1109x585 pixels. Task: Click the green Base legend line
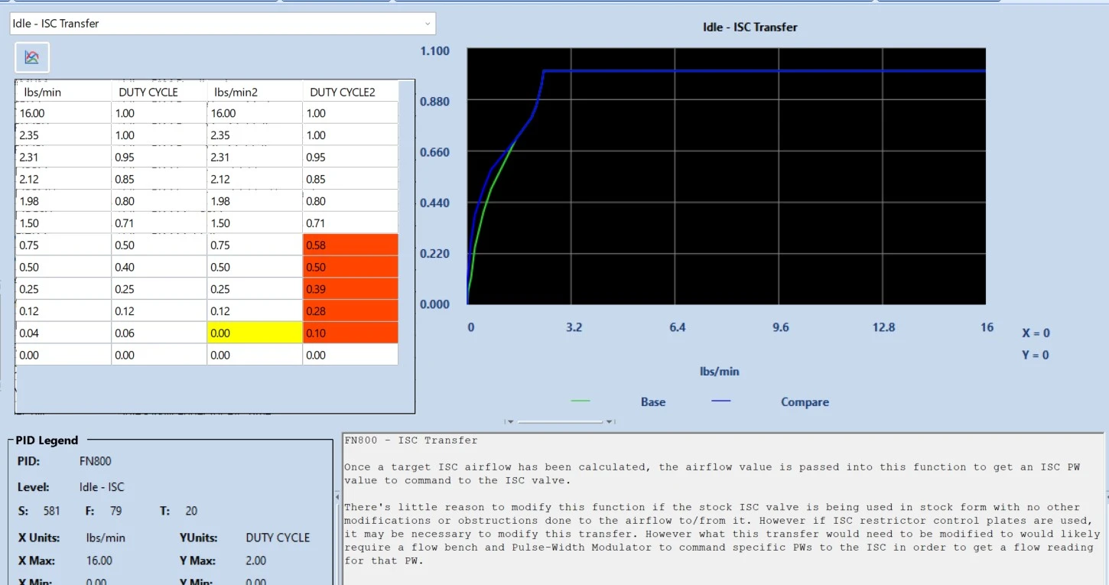click(x=581, y=401)
